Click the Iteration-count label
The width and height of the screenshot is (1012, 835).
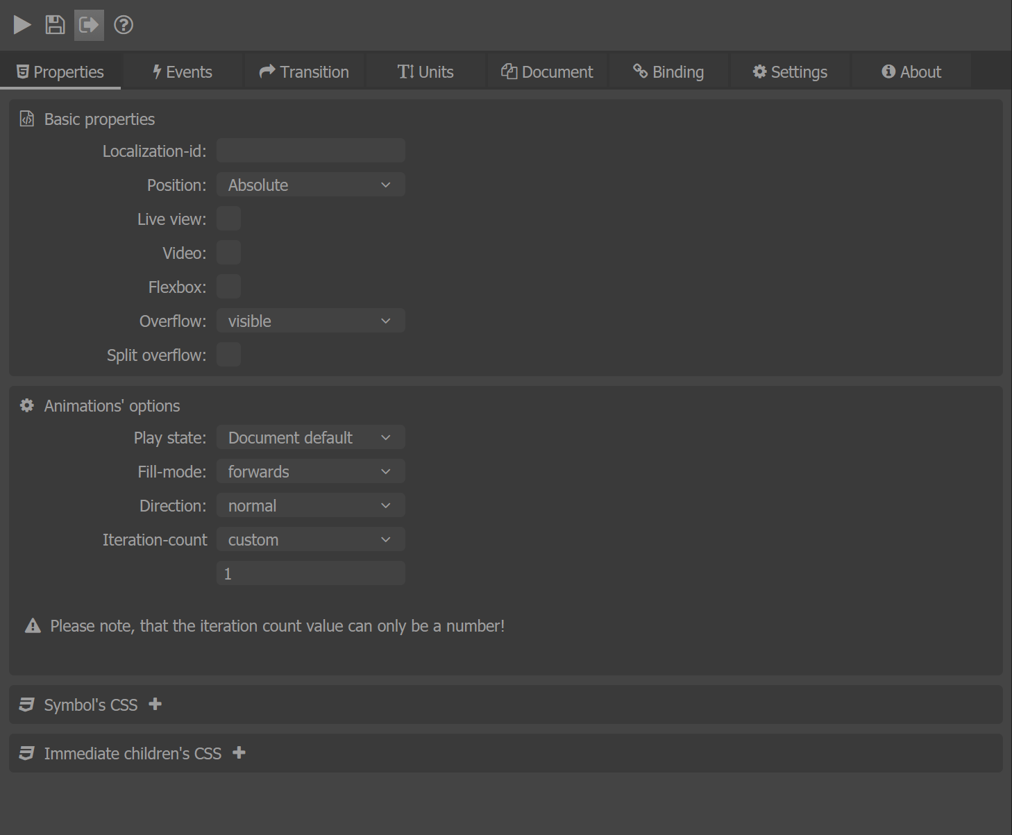point(155,540)
